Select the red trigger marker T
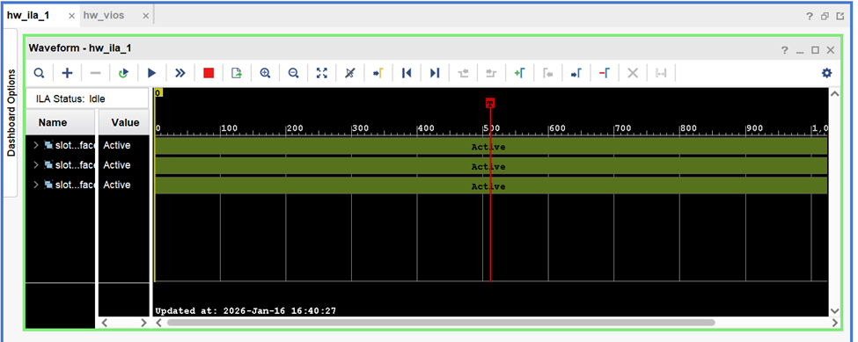 [490, 103]
